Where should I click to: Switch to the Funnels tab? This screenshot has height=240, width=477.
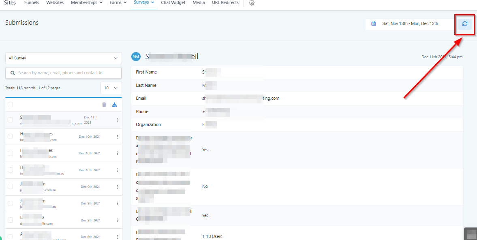pyautogui.click(x=32, y=3)
